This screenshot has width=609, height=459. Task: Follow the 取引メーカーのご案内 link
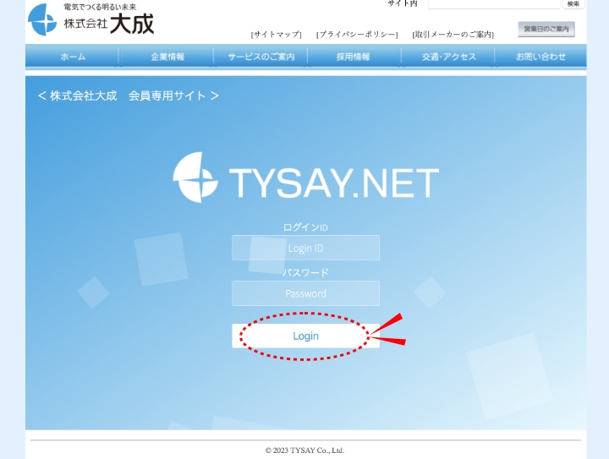453,35
